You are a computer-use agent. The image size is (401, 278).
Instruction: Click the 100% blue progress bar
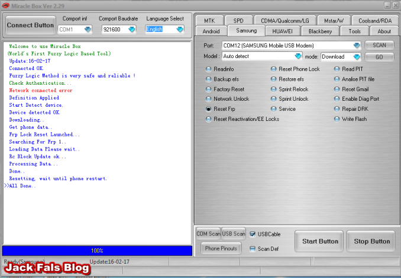(97, 251)
